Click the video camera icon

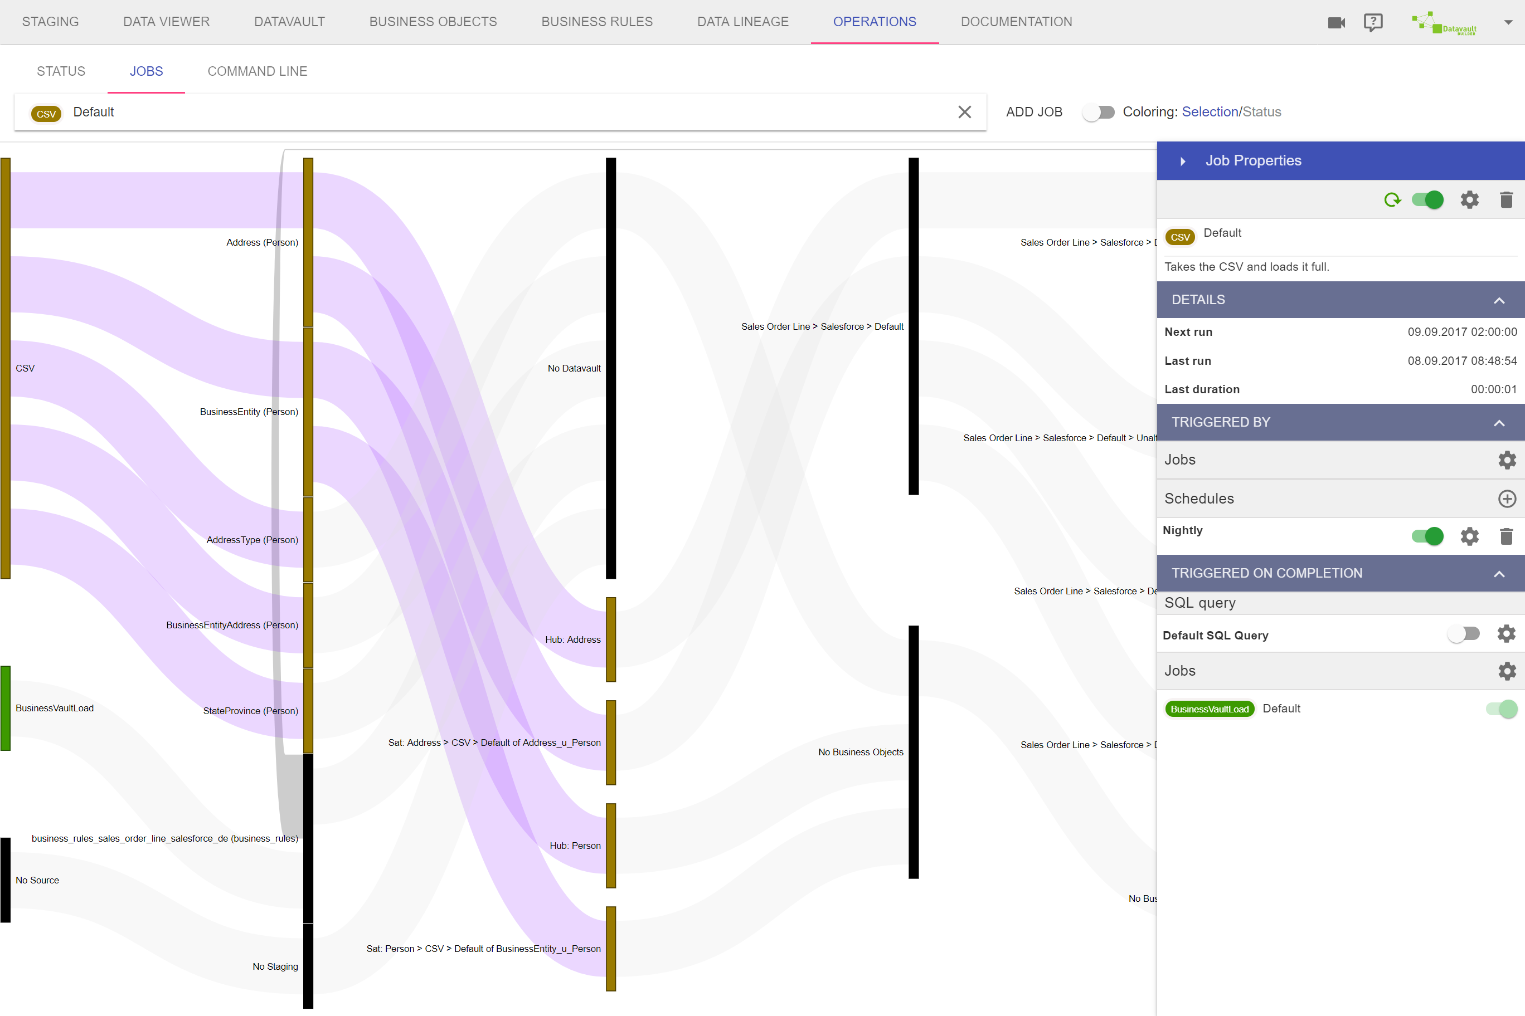[1335, 23]
